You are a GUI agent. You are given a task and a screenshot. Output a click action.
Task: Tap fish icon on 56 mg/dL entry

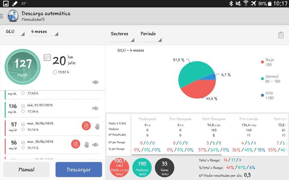tap(95, 144)
